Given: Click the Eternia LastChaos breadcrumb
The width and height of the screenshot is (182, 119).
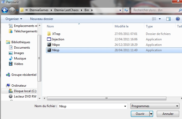Looking at the screenshot, I should pyautogui.click(x=66, y=10).
